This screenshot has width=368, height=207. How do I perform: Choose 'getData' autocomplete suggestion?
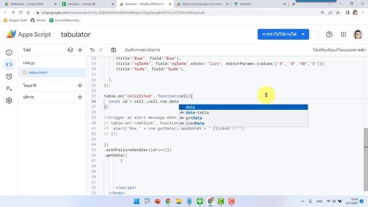(243, 118)
